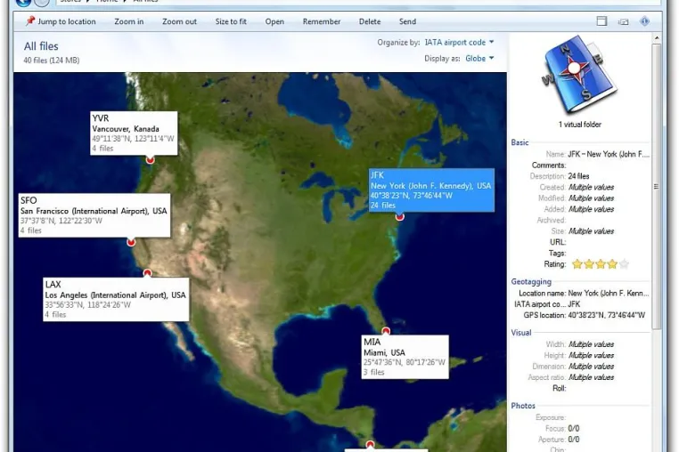Click the Name field showing JFK – New York
Screen dimensions: 679x452
[x=609, y=154]
